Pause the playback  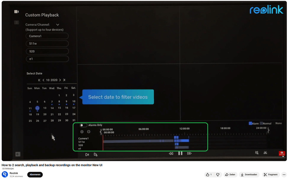pos(180,153)
